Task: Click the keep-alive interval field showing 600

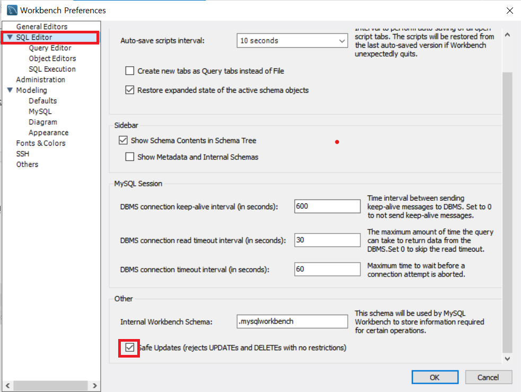Action: 328,206
